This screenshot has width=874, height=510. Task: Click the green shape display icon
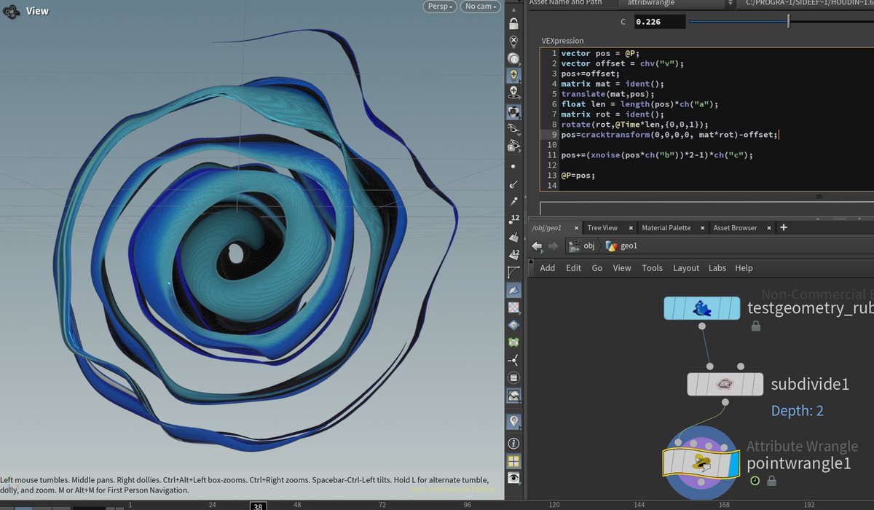514,342
